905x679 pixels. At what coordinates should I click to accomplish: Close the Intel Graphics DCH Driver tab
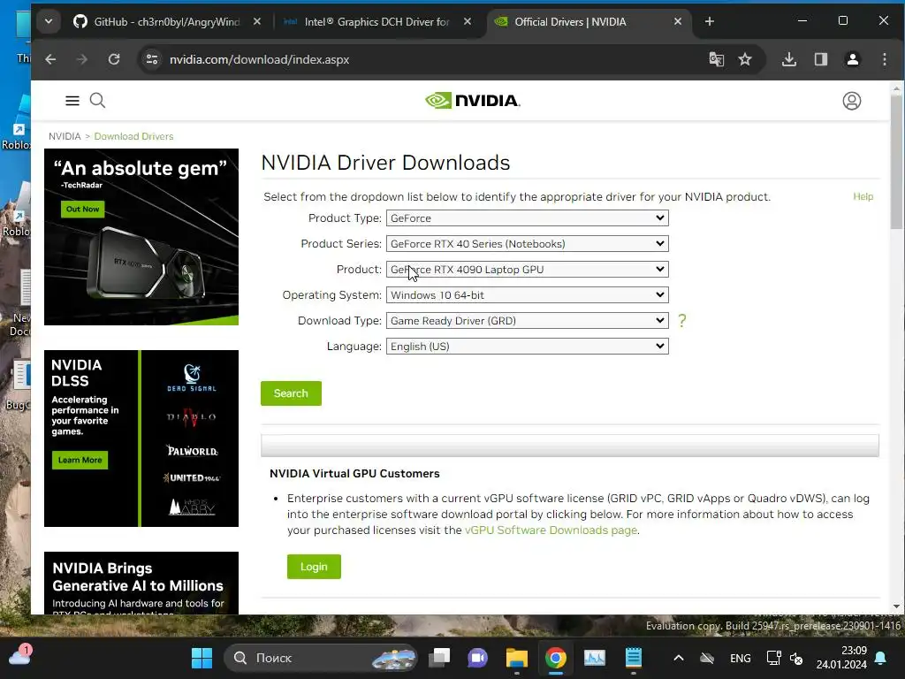[467, 21]
